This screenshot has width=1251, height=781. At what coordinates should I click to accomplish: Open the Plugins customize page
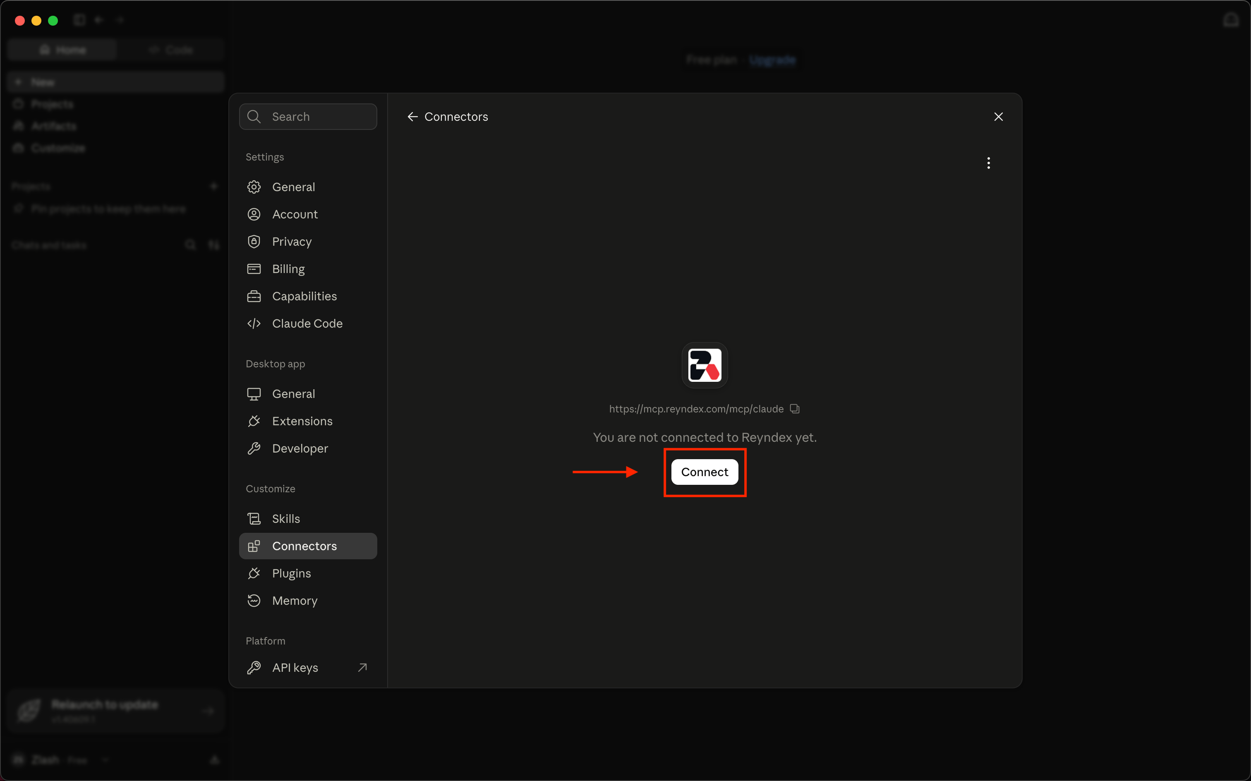(308, 574)
